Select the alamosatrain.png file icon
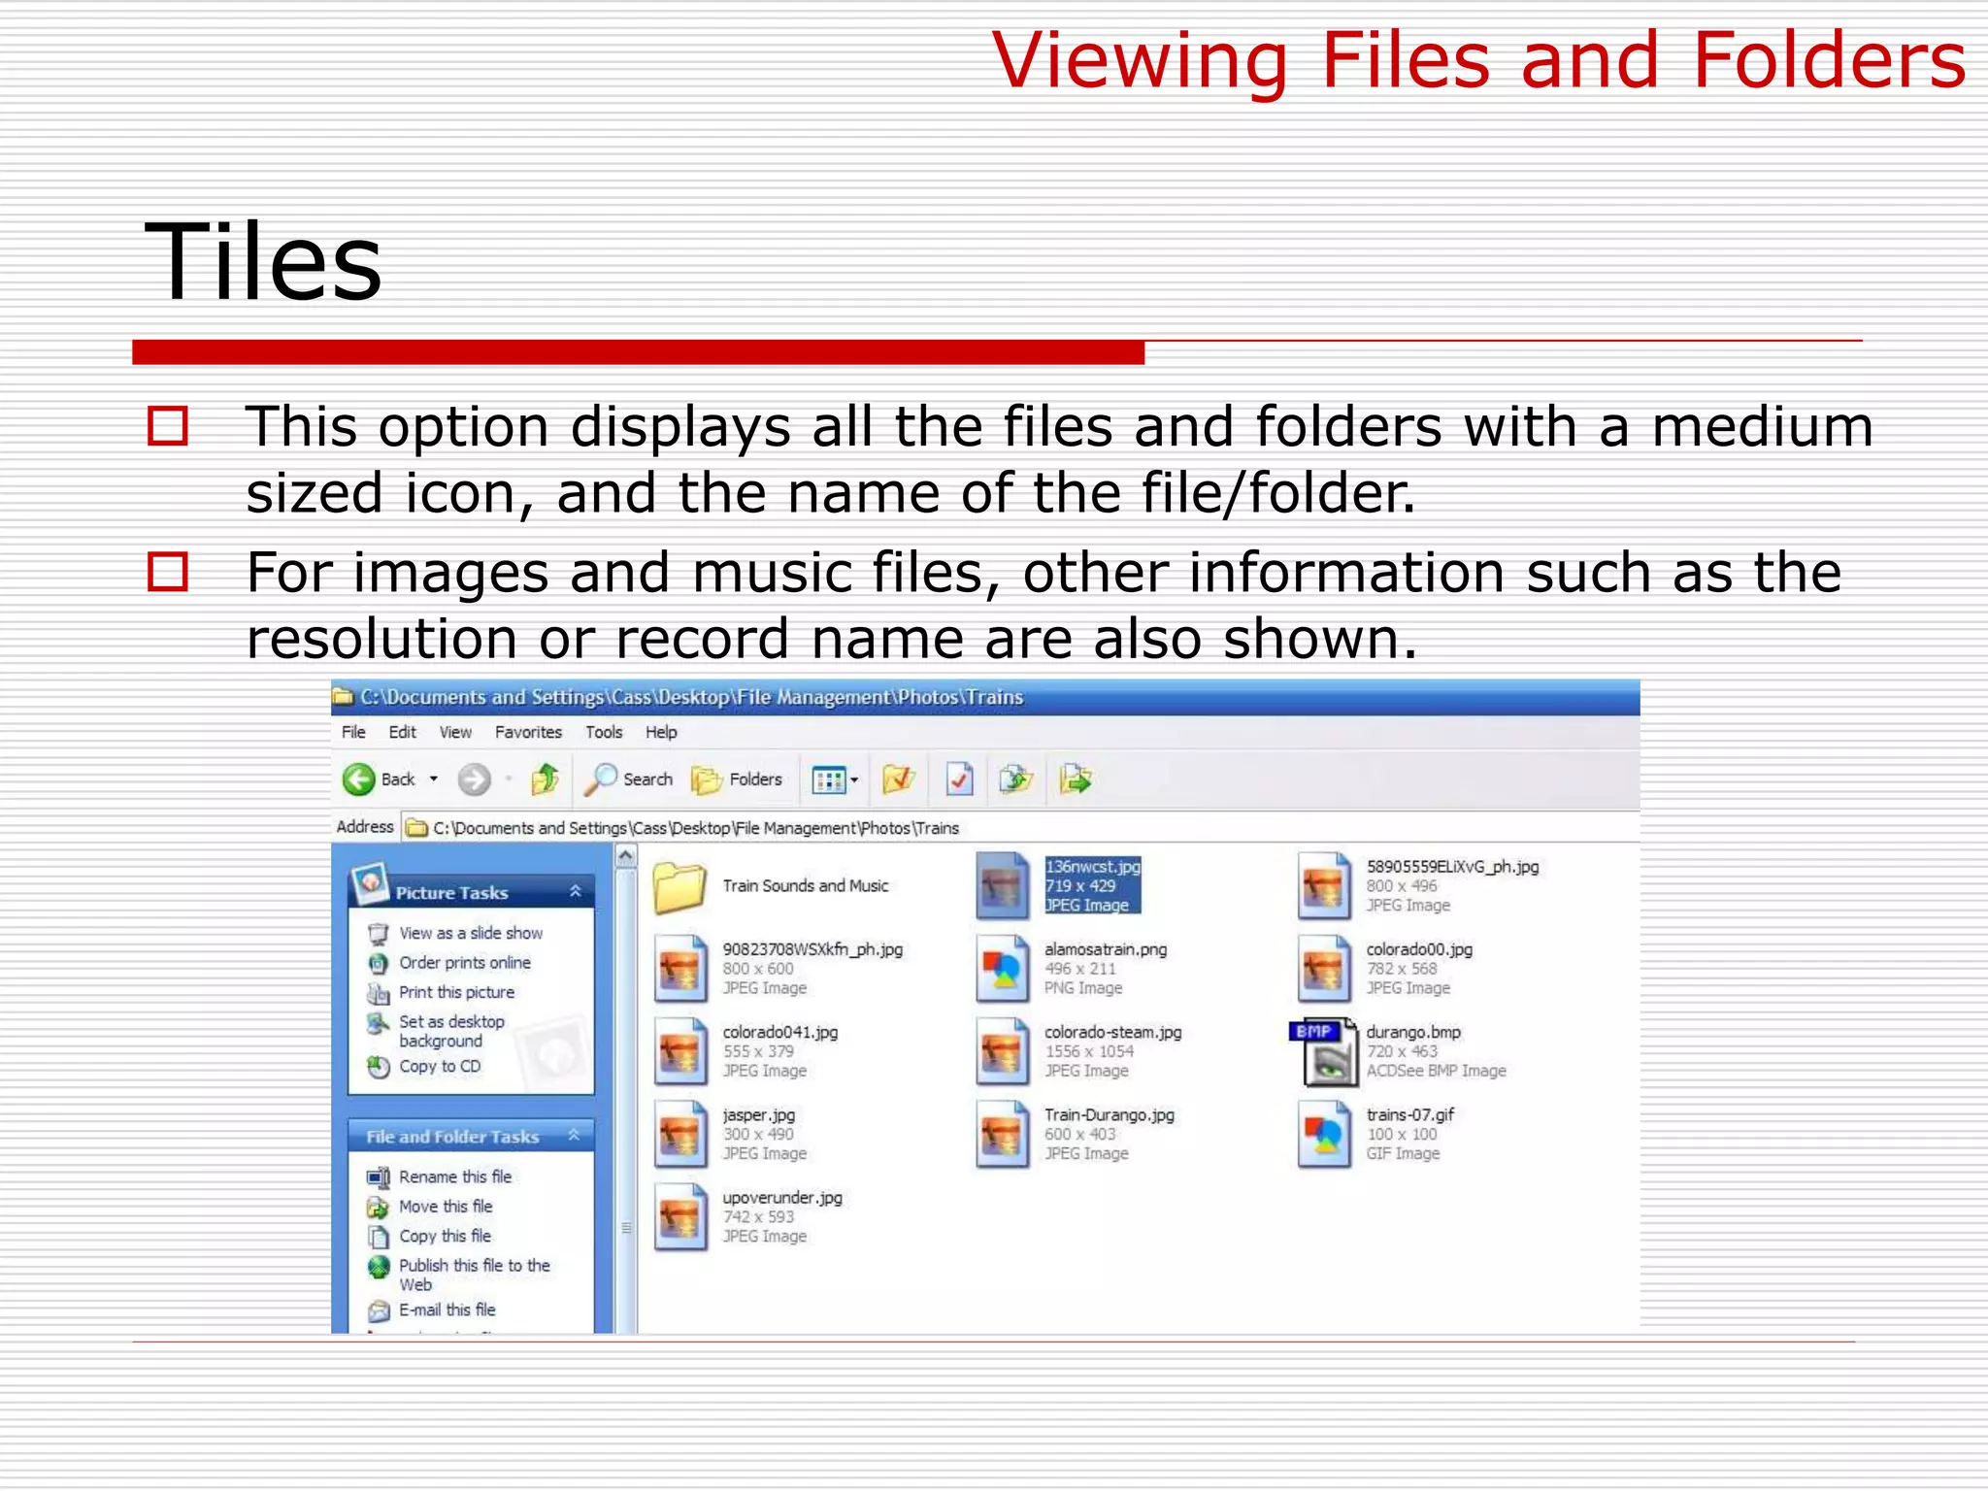 tap(1002, 969)
